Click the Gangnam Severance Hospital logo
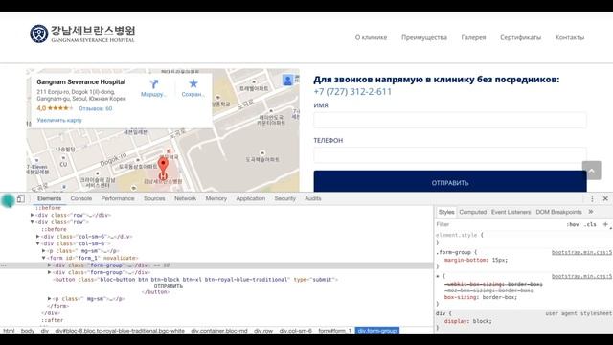 click(82, 34)
